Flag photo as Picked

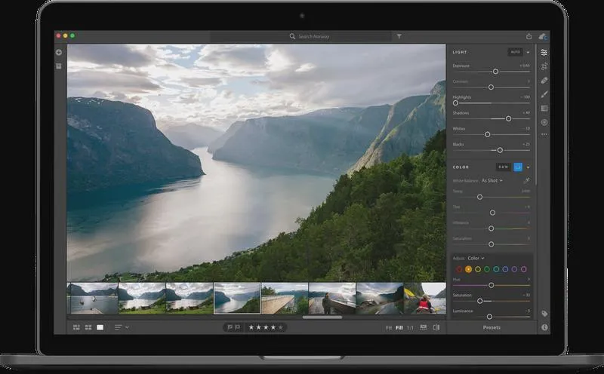[x=230, y=327]
